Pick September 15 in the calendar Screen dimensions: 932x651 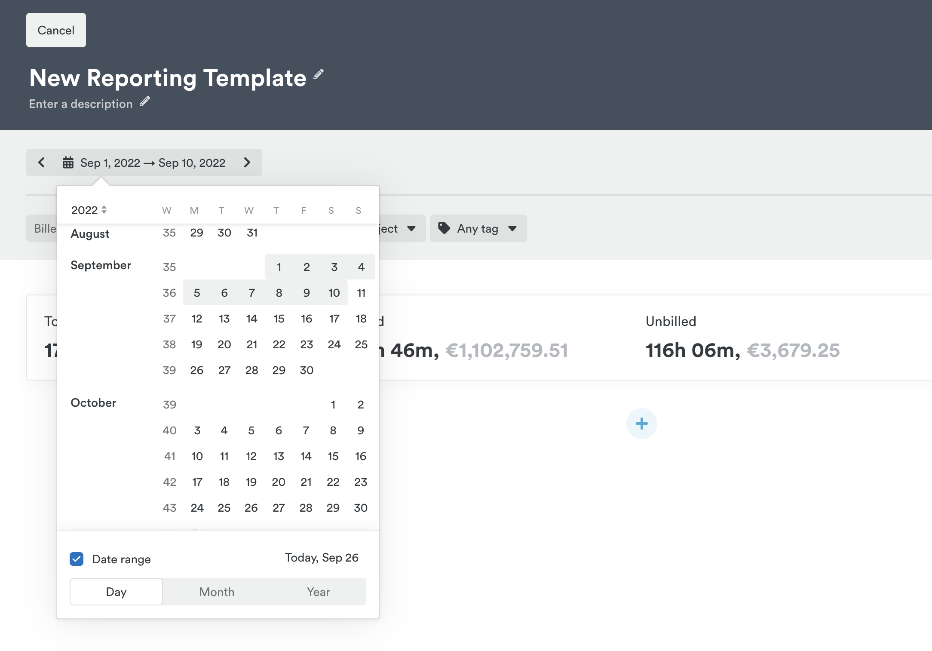pyautogui.click(x=279, y=319)
